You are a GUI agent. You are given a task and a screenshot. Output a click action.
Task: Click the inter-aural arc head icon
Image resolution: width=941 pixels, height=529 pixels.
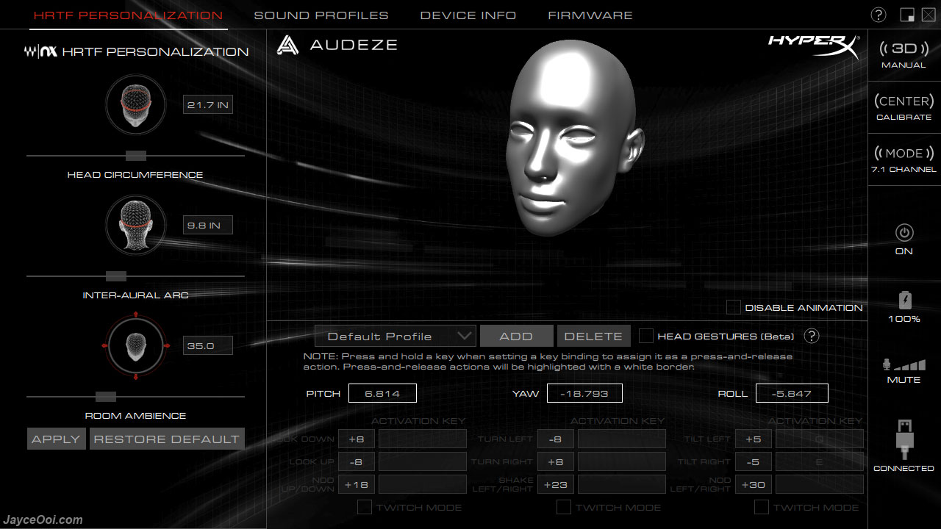tap(136, 224)
